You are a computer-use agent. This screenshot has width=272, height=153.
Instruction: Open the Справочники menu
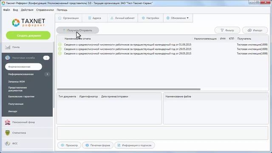[x=45, y=10]
